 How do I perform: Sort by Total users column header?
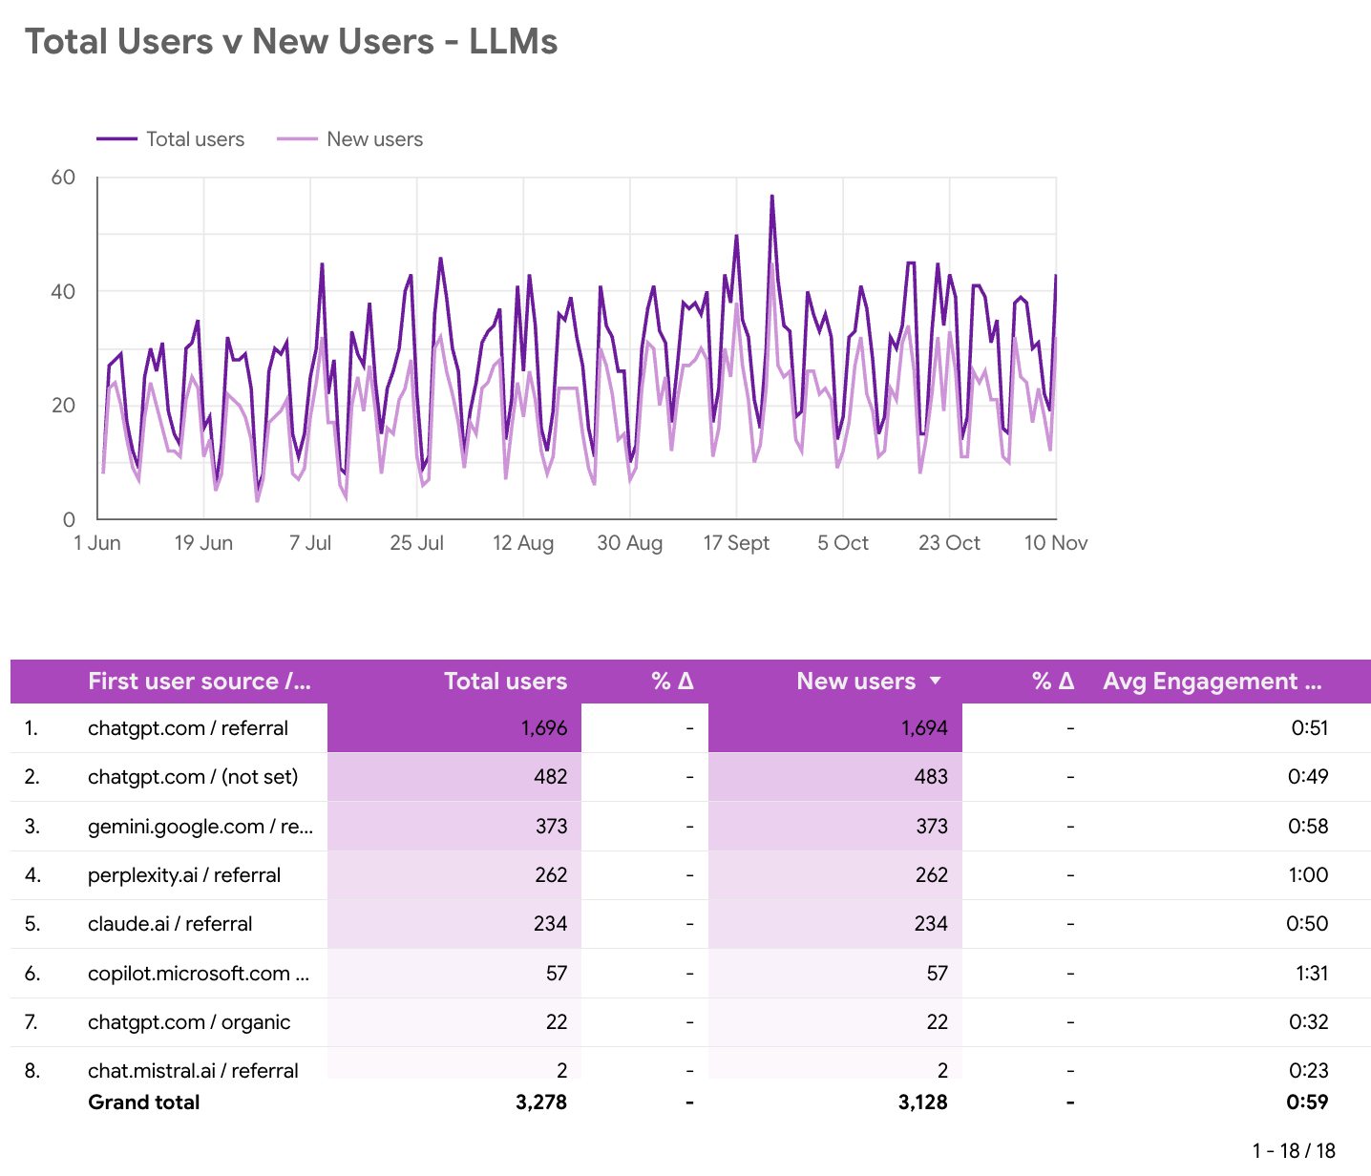click(505, 682)
